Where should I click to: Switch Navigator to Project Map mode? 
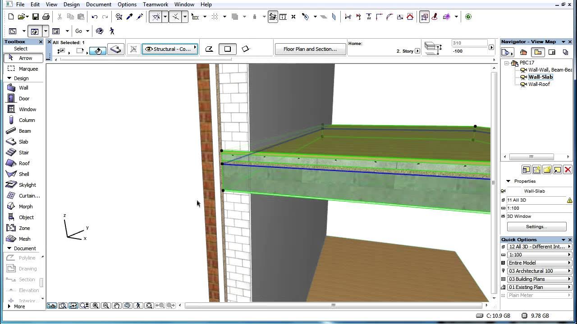[x=523, y=52]
